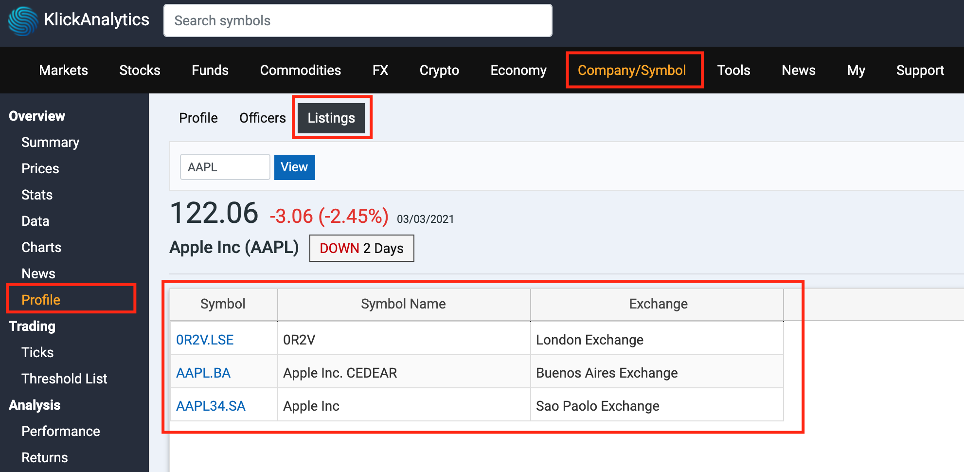Click the KlickAnalytics logo icon
Image resolution: width=964 pixels, height=472 pixels.
point(22,21)
